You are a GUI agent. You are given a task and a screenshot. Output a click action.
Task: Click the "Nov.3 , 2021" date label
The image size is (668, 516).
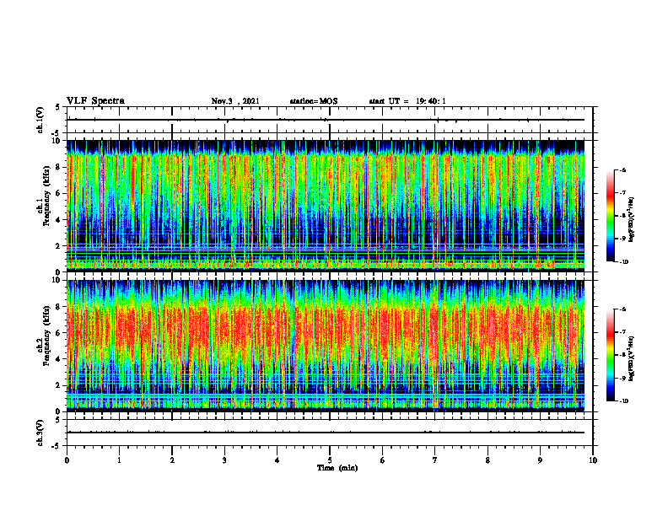click(x=235, y=101)
